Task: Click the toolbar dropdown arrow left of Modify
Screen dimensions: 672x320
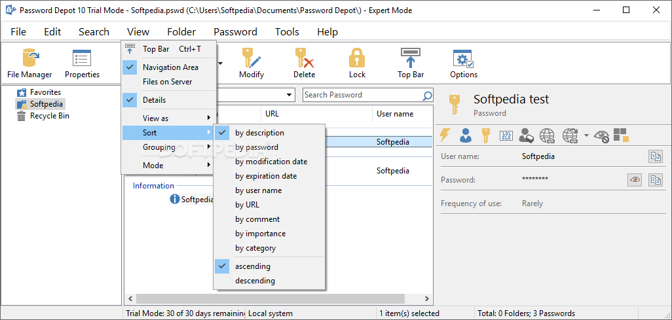Action: [221, 64]
